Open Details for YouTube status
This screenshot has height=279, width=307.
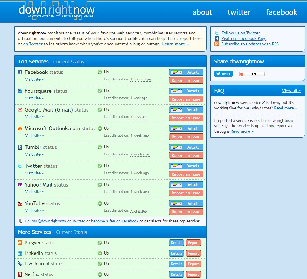[186, 204]
